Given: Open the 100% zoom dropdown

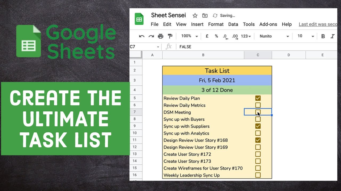Looking at the screenshot, I should [190, 36].
